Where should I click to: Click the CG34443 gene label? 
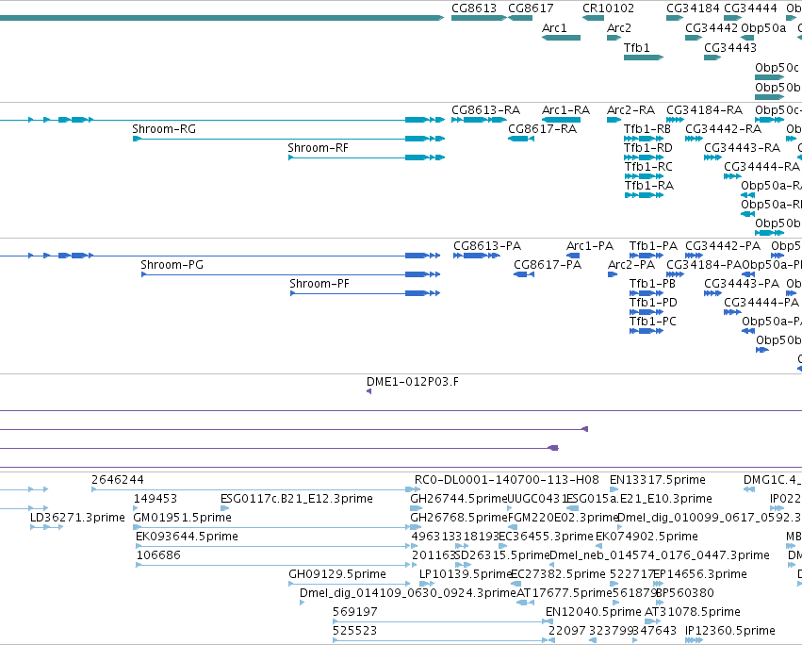click(730, 48)
